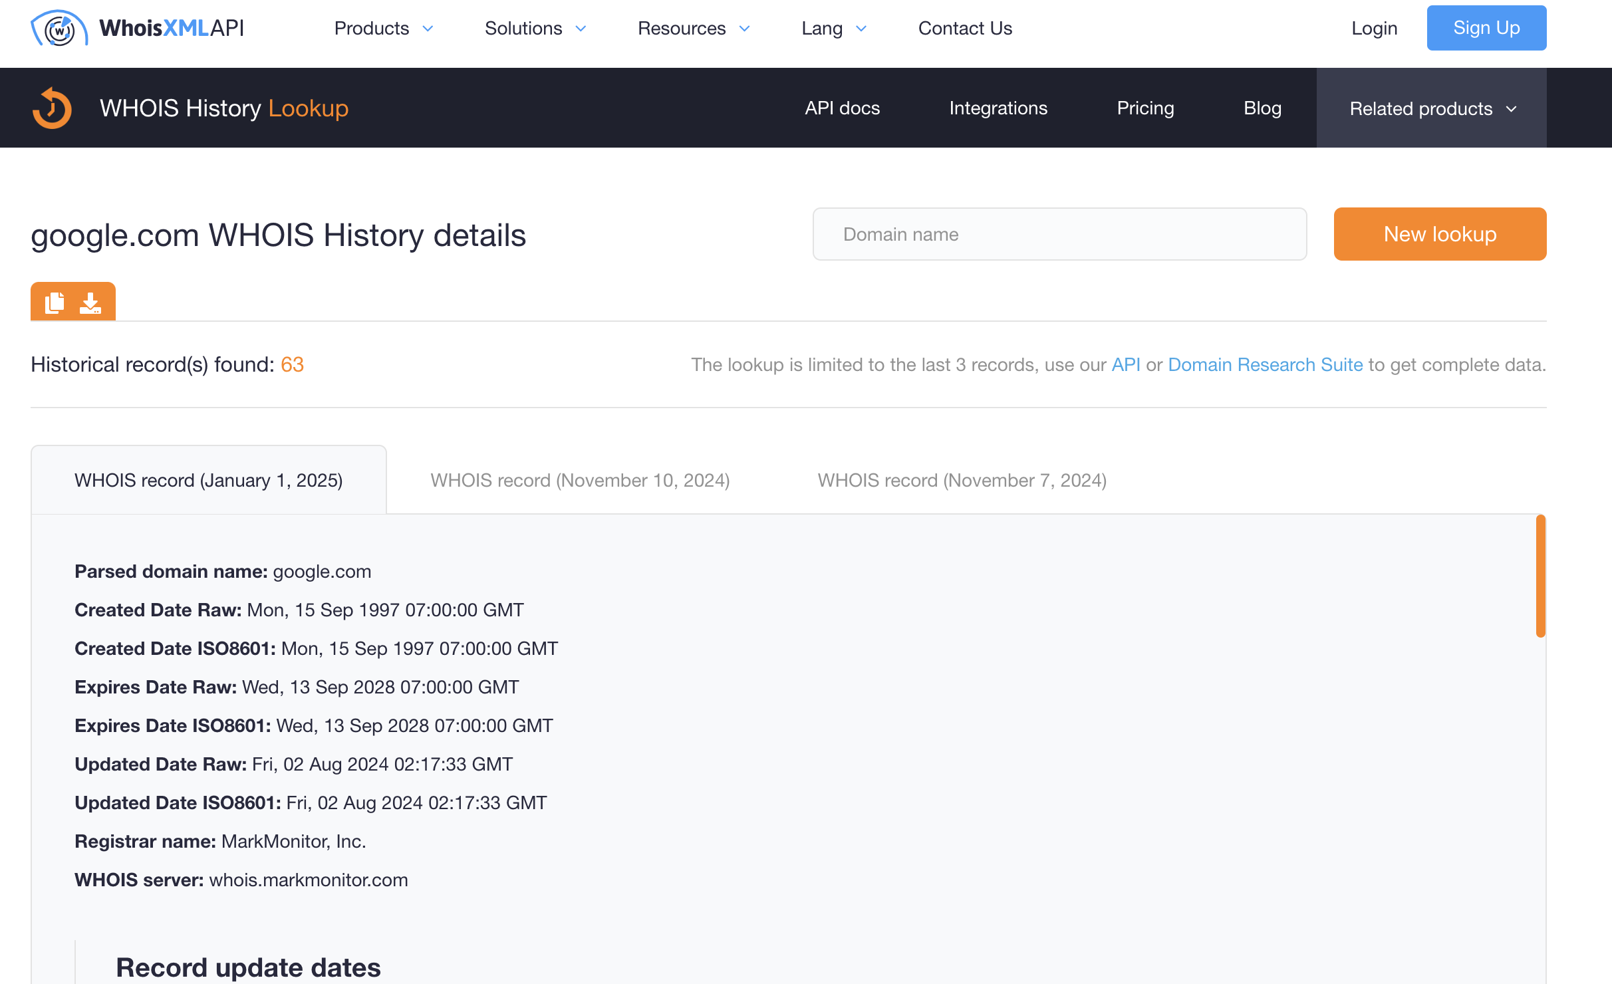Click the Created Date Raw value line
1612x984 pixels.
tap(386, 610)
